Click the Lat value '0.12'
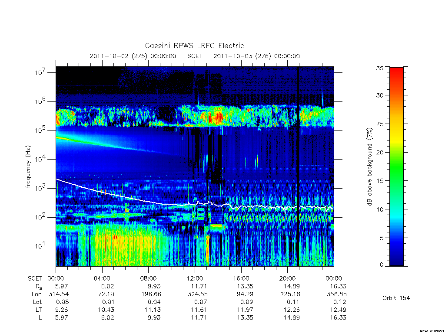 click(x=340, y=302)
